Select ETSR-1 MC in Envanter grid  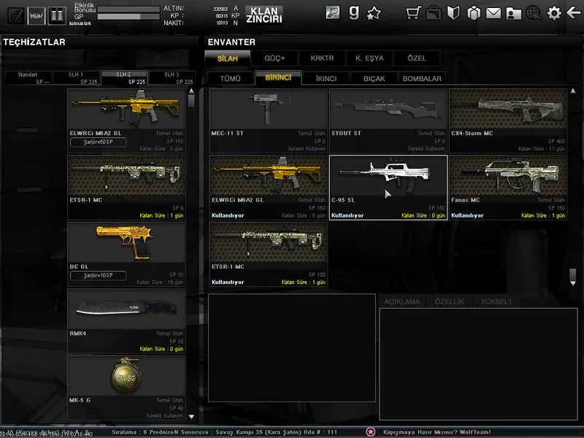click(269, 254)
